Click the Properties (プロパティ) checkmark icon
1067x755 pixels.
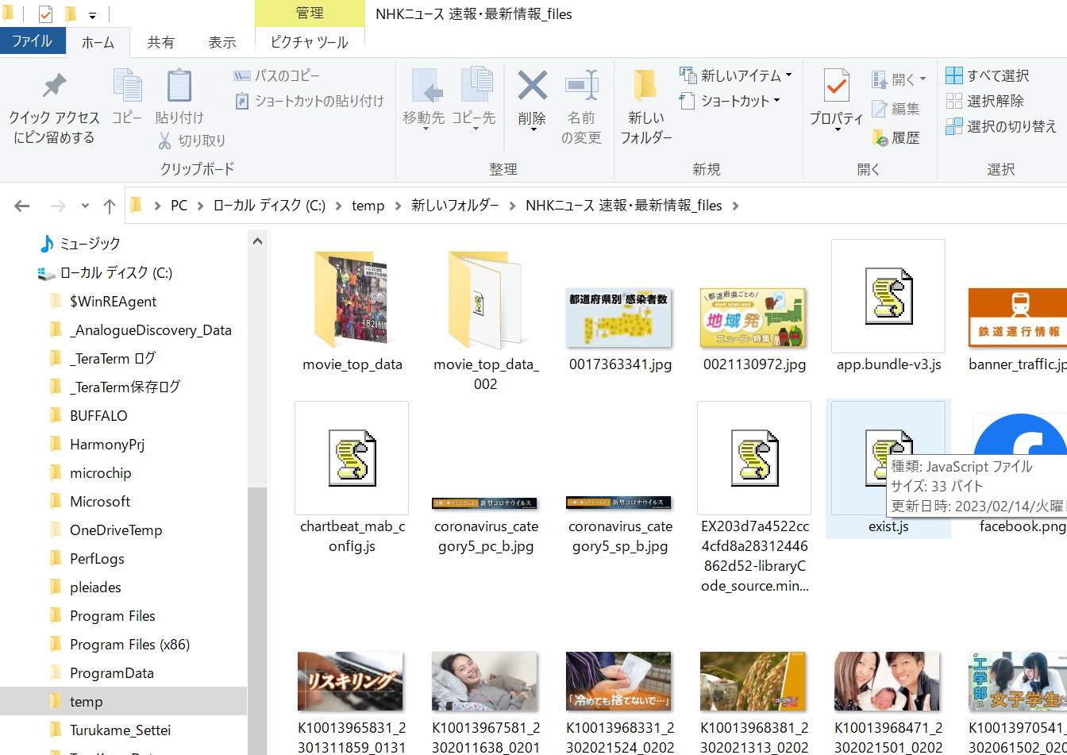[x=836, y=86]
